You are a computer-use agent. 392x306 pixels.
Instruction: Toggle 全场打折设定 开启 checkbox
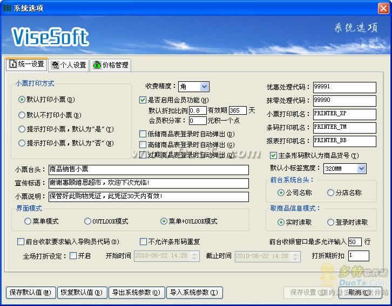pyautogui.click(x=73, y=255)
